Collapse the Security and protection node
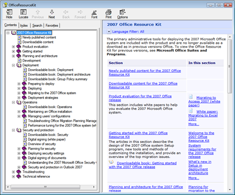Viewport: 235px width, 195px height. tap(13, 130)
